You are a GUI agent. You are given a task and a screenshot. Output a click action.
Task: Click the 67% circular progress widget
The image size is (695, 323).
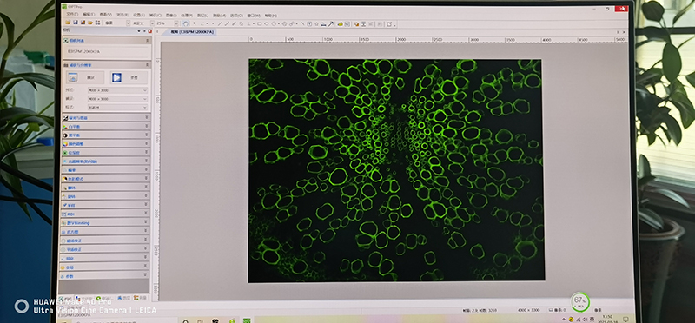point(579,301)
